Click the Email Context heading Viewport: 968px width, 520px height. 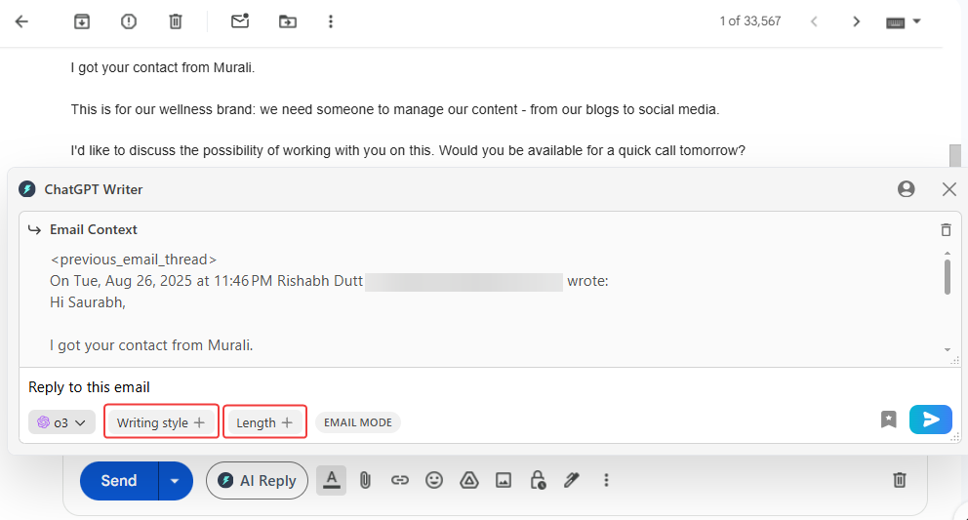coord(94,229)
